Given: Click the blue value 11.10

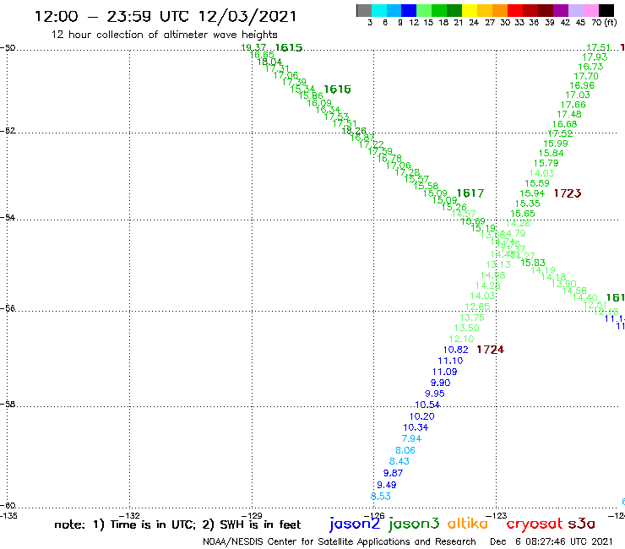Looking at the screenshot, I should 450,361.
